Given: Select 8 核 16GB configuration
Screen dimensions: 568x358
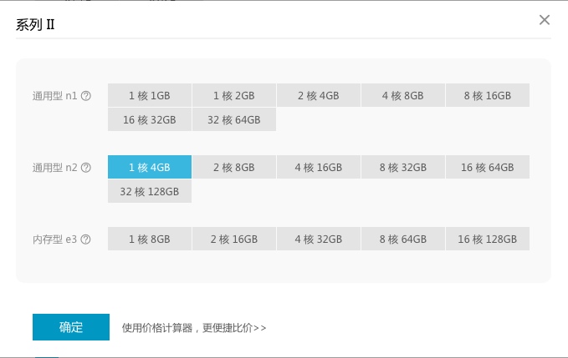Looking at the screenshot, I should point(488,96).
